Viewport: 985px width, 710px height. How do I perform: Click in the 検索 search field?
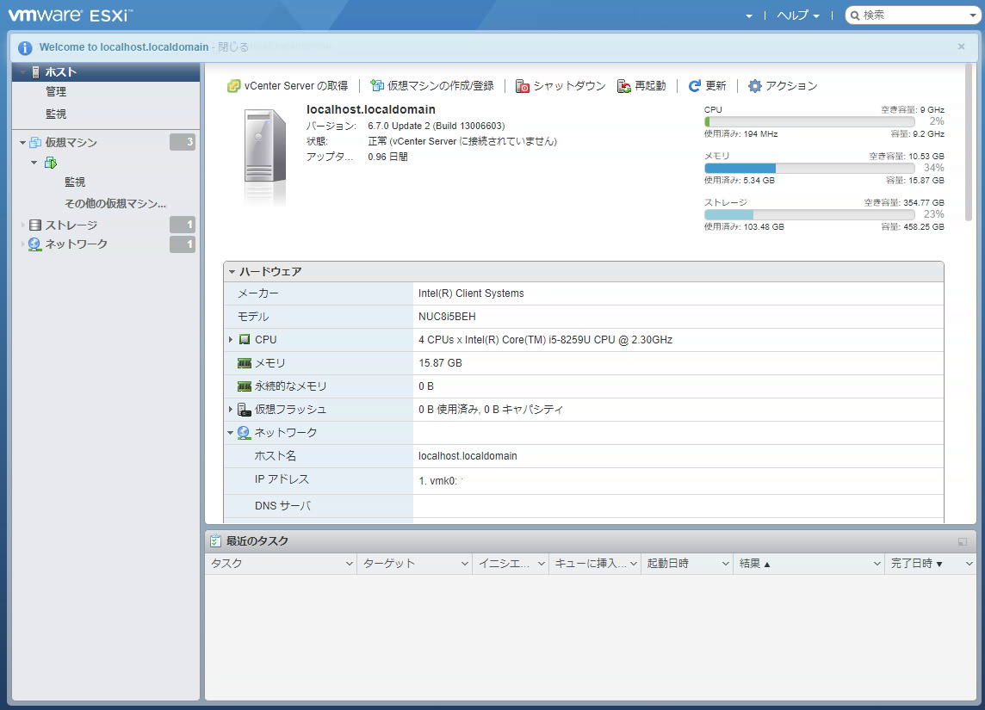914,15
